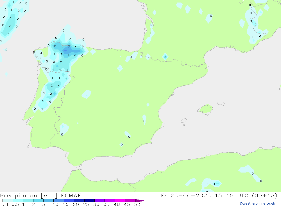Click the "25" legend scale label

(x=86, y=204)
